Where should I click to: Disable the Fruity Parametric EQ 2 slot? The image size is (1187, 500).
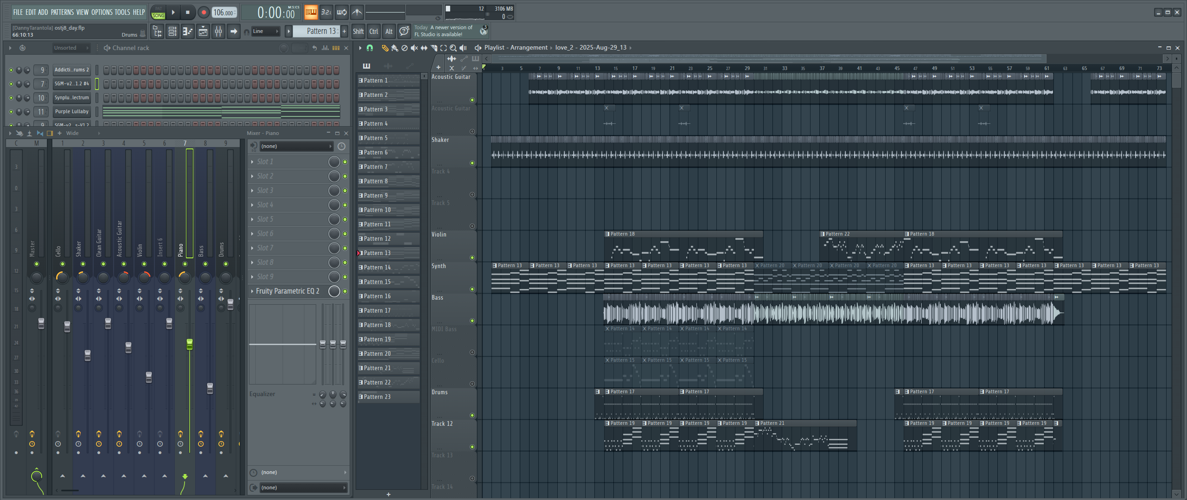345,291
